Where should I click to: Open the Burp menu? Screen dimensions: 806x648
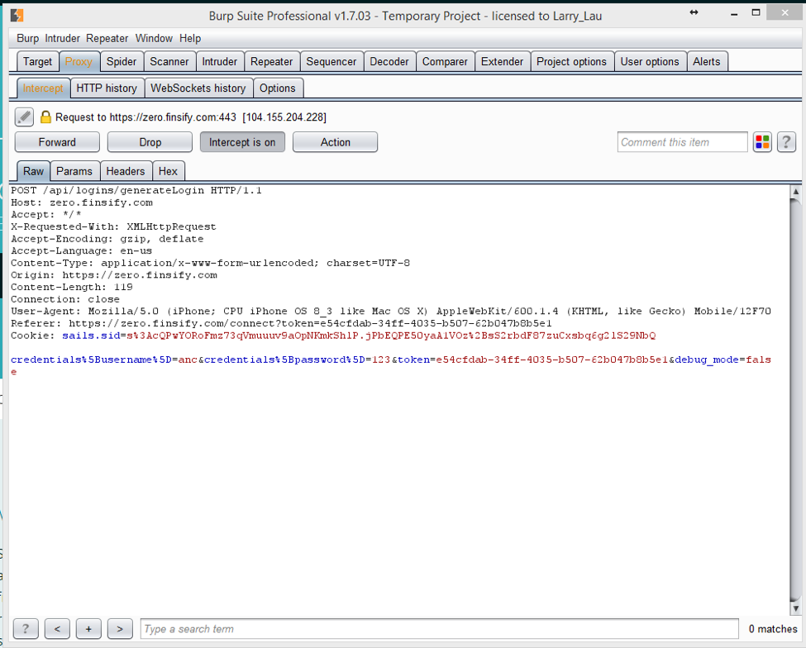pos(28,39)
